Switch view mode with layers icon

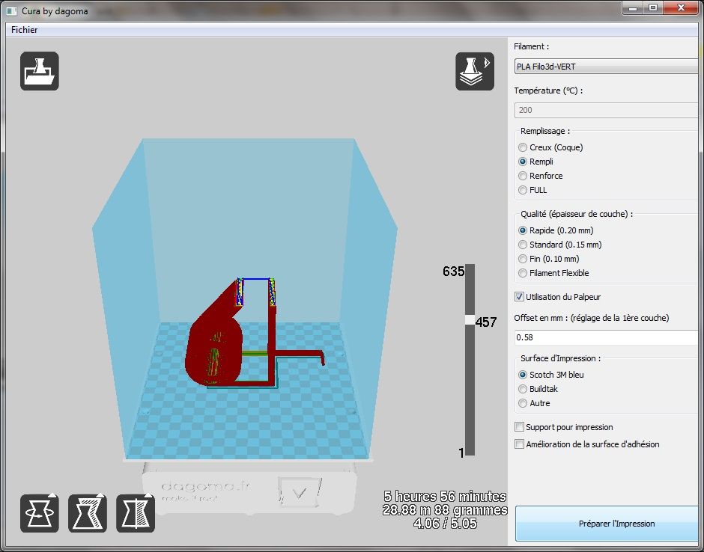pos(475,71)
